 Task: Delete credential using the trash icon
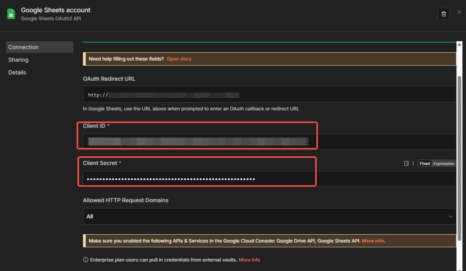(443, 14)
